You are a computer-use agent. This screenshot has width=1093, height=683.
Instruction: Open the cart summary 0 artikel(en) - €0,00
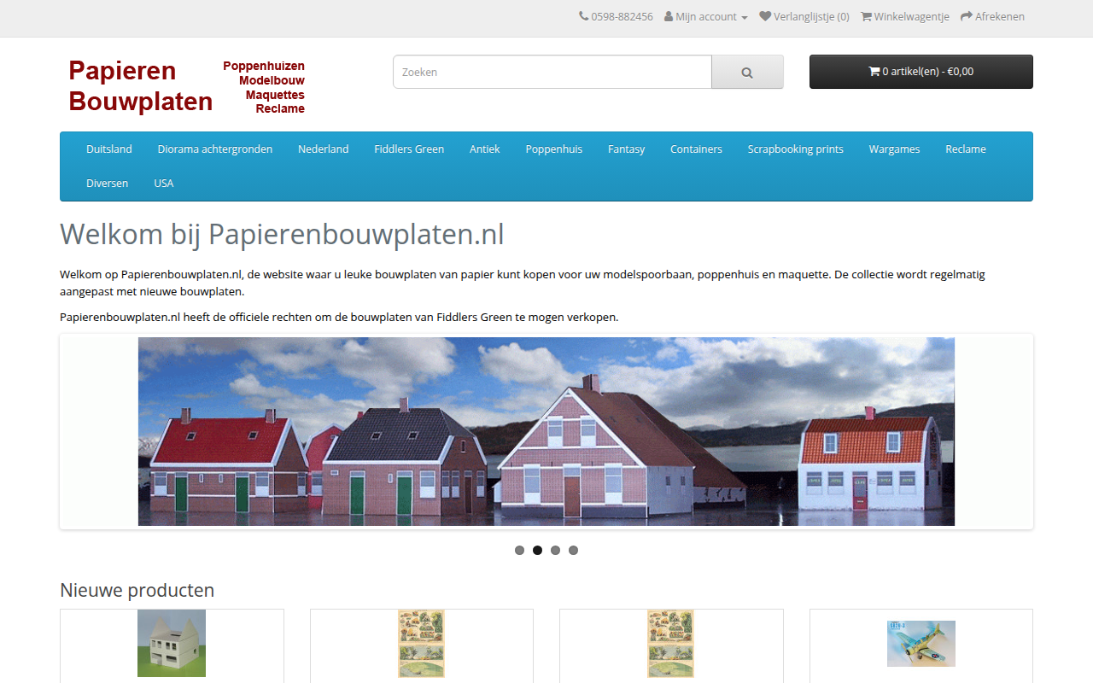coord(921,72)
